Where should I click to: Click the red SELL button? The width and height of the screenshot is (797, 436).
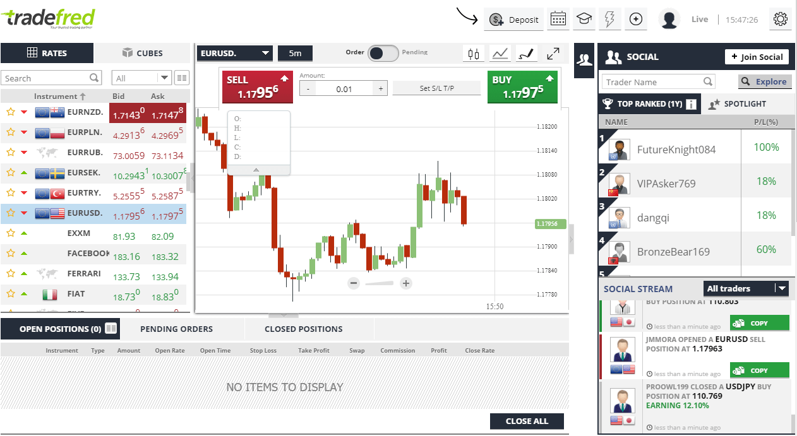tap(258, 87)
